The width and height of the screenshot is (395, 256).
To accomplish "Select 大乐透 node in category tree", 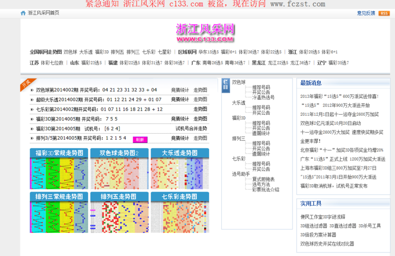I will pyautogui.click(x=239, y=103).
